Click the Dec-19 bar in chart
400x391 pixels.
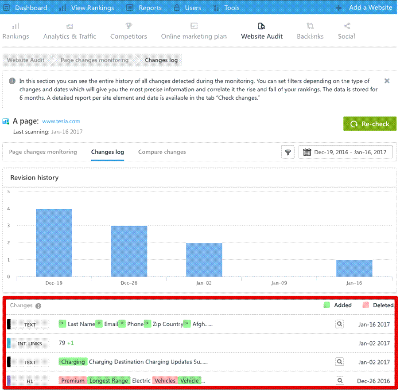(54, 243)
